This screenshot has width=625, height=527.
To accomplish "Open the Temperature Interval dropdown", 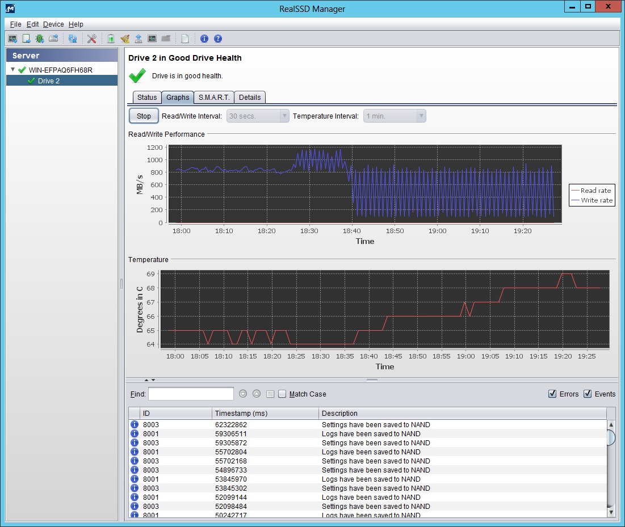I will pyautogui.click(x=395, y=116).
